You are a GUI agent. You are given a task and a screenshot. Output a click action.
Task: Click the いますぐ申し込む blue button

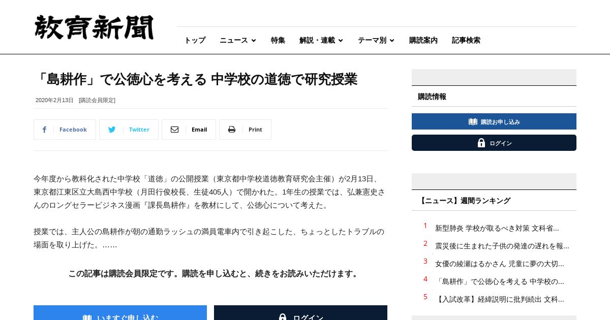point(120,313)
